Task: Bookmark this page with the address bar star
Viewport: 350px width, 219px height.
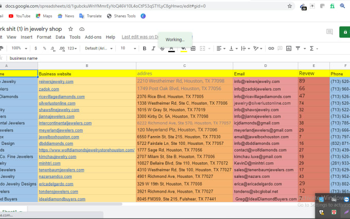Action: (290, 6)
